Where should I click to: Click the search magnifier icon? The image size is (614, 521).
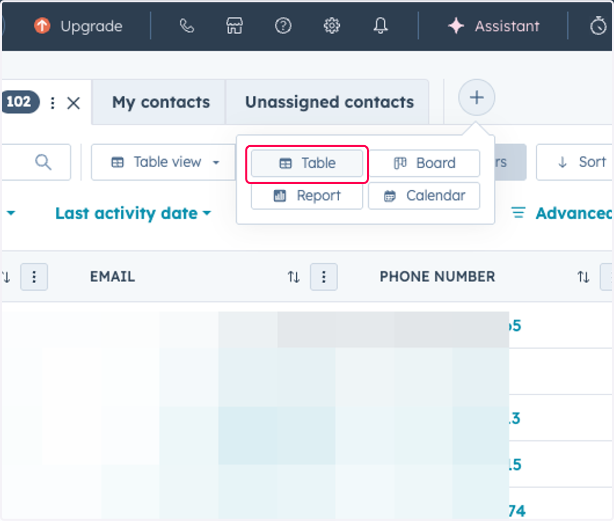click(43, 163)
